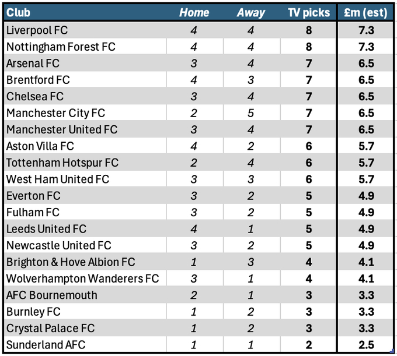
Task: Click AFC Bournemouth club name
Action: [51, 295]
